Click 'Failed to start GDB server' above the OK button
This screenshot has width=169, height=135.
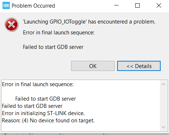tap(53, 47)
